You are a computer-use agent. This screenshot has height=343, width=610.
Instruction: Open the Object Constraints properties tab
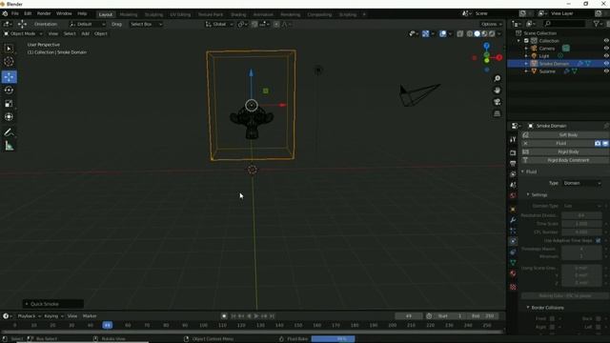(513, 252)
